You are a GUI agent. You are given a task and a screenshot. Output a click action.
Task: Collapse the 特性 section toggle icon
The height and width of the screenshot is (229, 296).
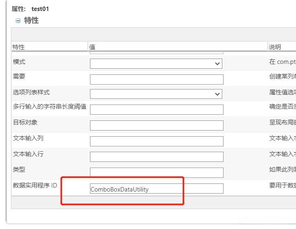point(18,21)
